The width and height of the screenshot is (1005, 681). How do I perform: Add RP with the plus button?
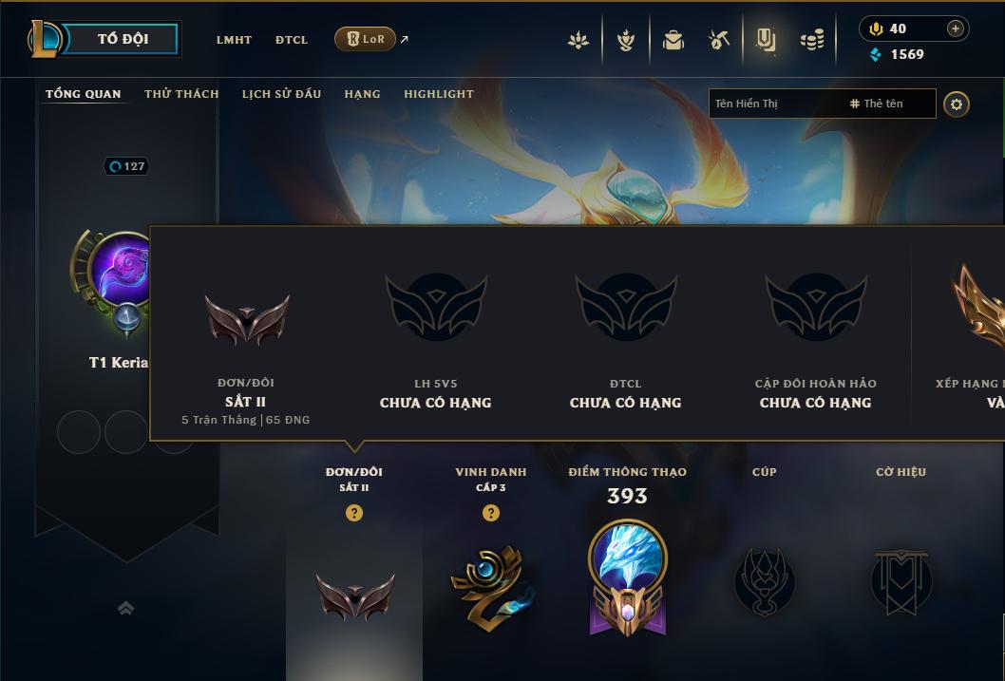click(955, 28)
